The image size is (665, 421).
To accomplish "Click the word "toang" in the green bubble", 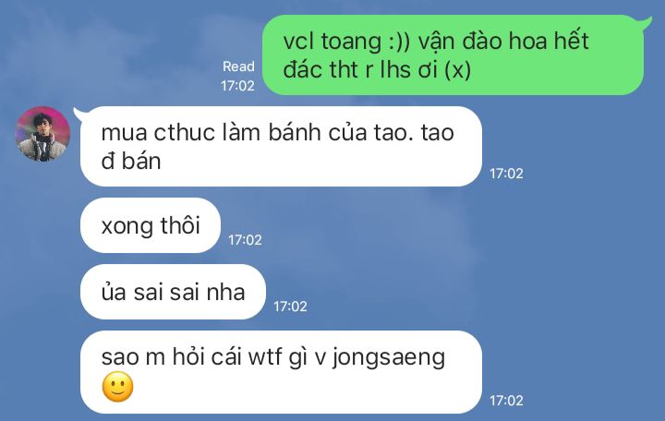I will point(351,42).
